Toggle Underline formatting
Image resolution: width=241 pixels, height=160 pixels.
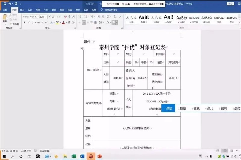point(33,23)
